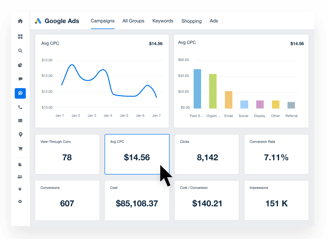Click the Home icon in the sidebar
The height and width of the screenshot is (239, 328).
(20, 21)
